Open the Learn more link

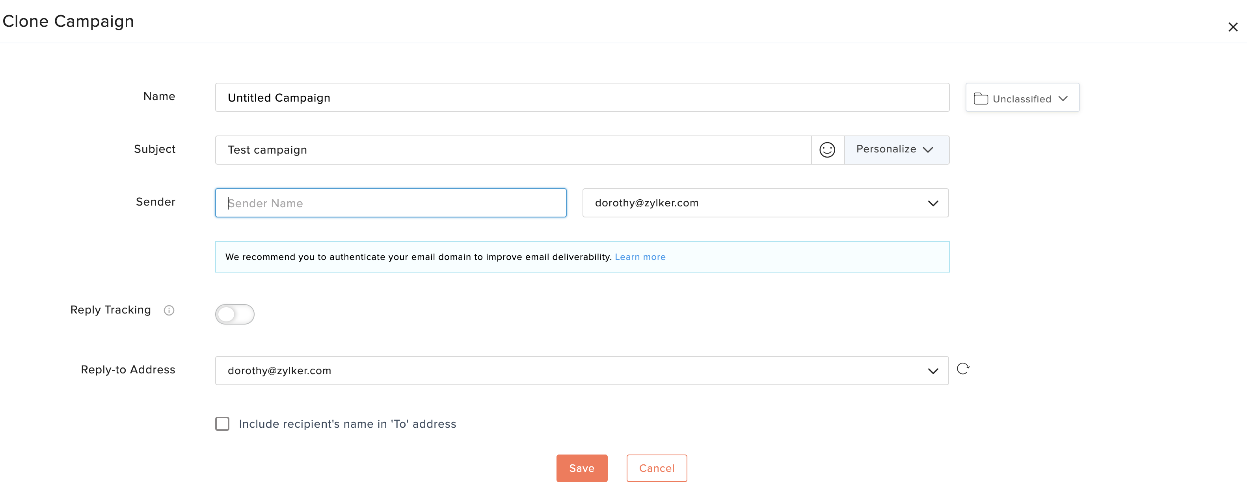point(640,257)
